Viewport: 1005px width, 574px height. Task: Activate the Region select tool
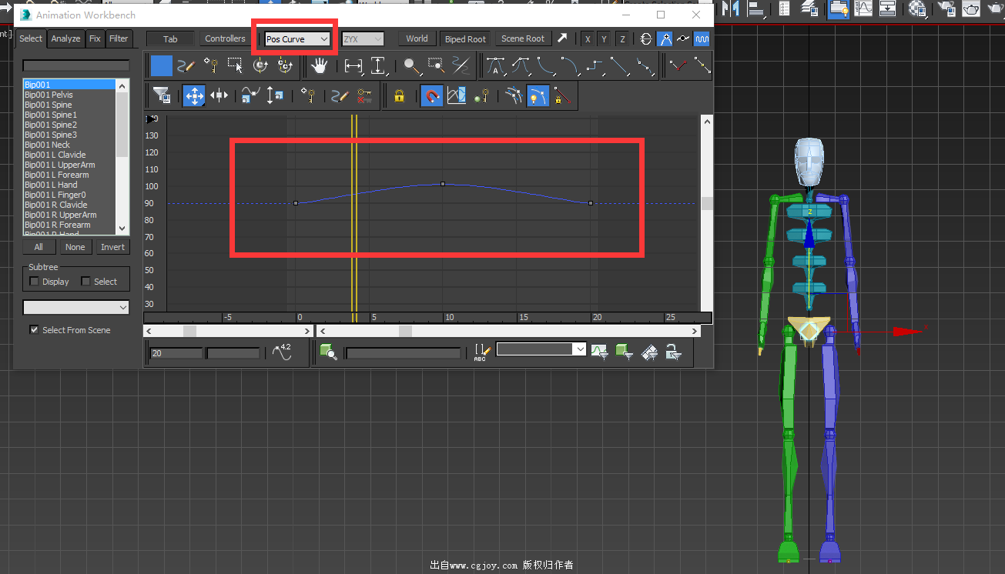(x=235, y=66)
